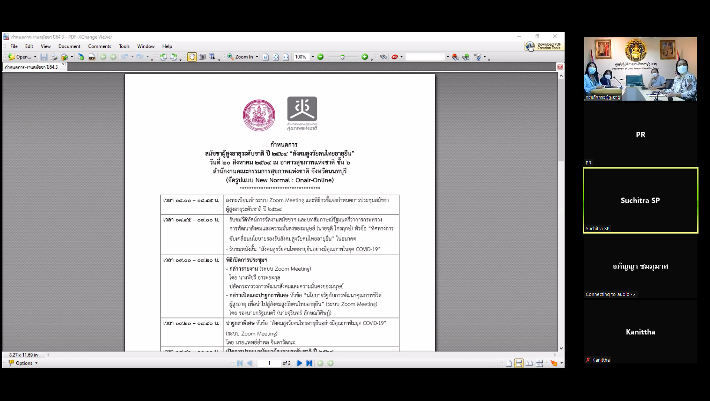Rotate page clockwise icon
Image resolution: width=710 pixels, height=401 pixels.
tap(174, 57)
